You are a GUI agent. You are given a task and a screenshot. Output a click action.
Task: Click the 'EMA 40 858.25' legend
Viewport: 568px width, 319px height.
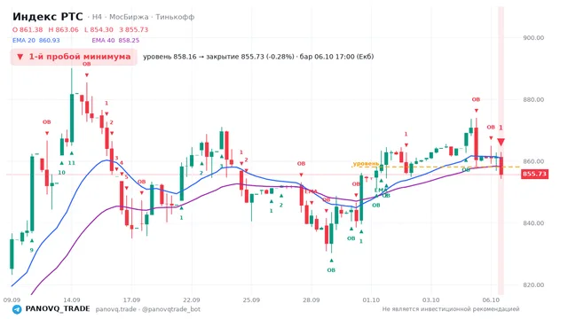(115, 41)
